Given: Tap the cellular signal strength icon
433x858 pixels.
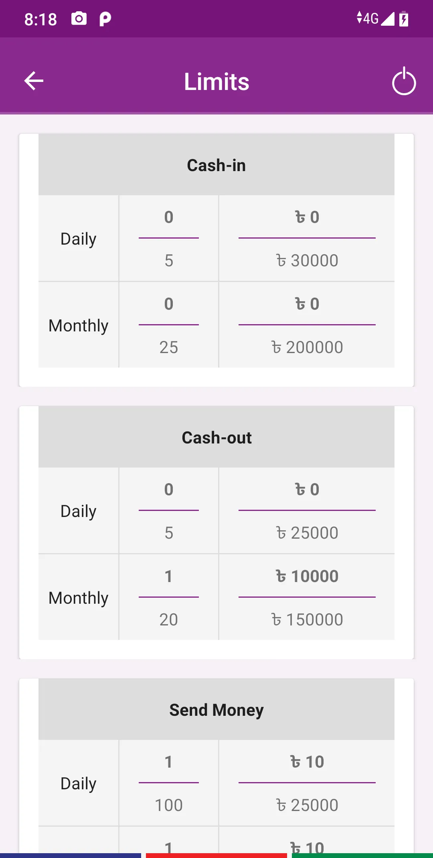Looking at the screenshot, I should click(387, 18).
